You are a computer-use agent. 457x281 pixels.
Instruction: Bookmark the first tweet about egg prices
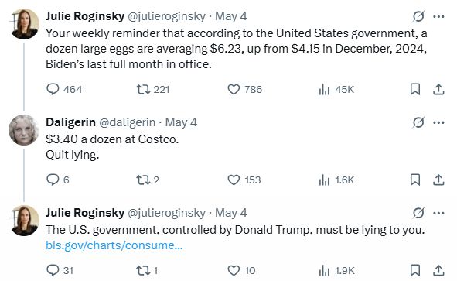coord(415,89)
